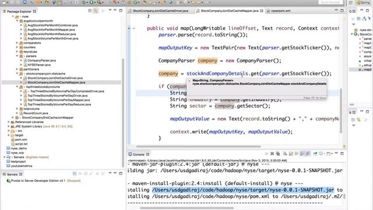Select AvgStockVolPerMonthCombiner.java file
Screen dimensions: 373x210
coord(52,25)
